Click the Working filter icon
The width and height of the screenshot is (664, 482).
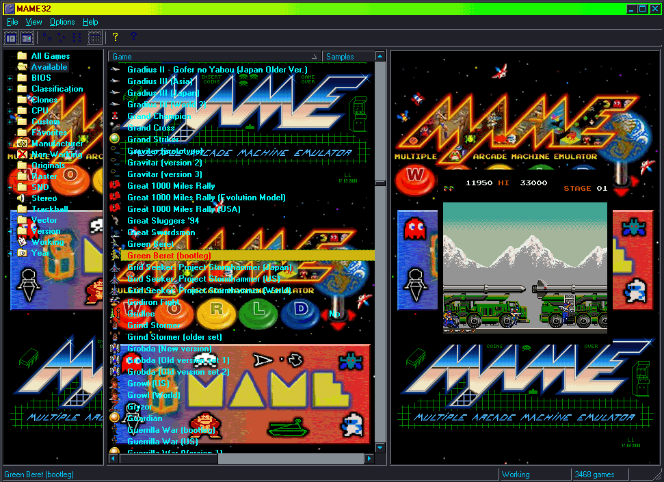tap(23, 242)
